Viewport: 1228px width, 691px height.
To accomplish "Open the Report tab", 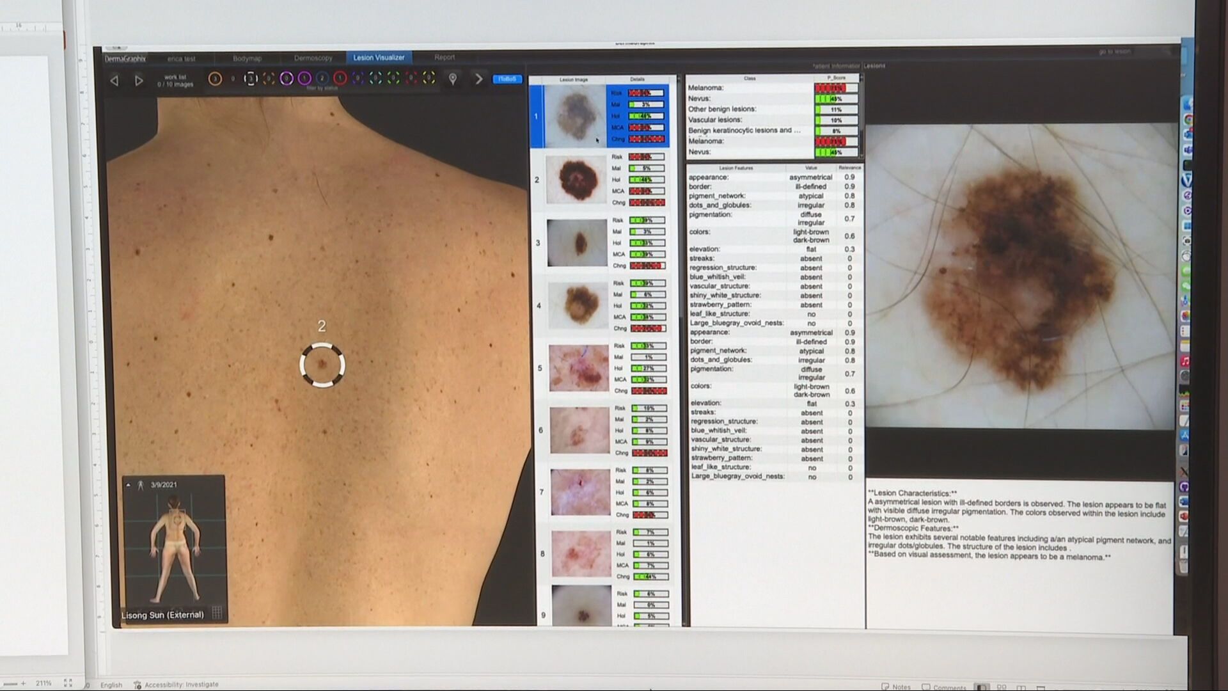I will (445, 58).
